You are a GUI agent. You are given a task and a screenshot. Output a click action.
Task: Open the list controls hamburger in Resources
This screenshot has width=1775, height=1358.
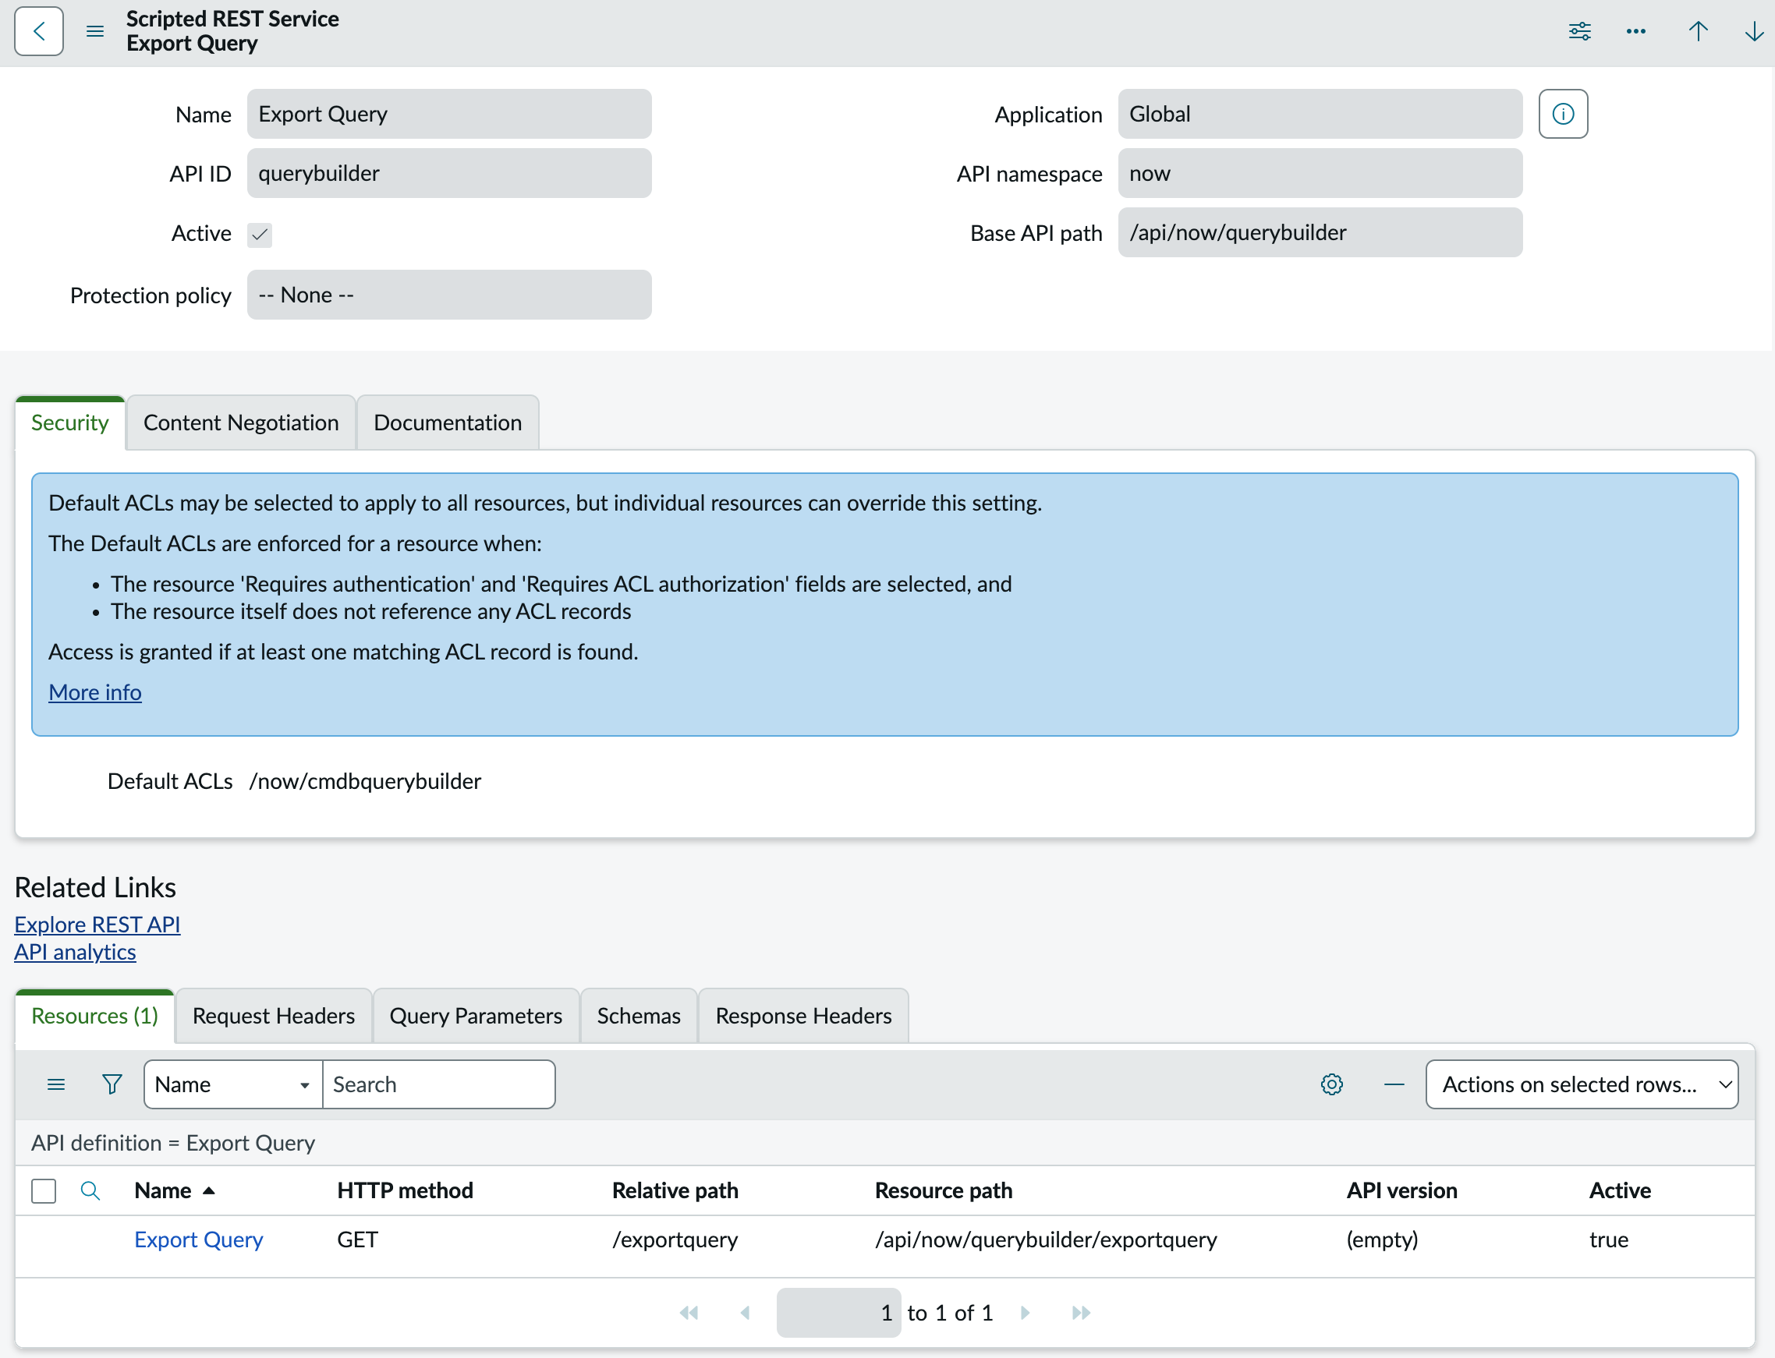(x=56, y=1084)
